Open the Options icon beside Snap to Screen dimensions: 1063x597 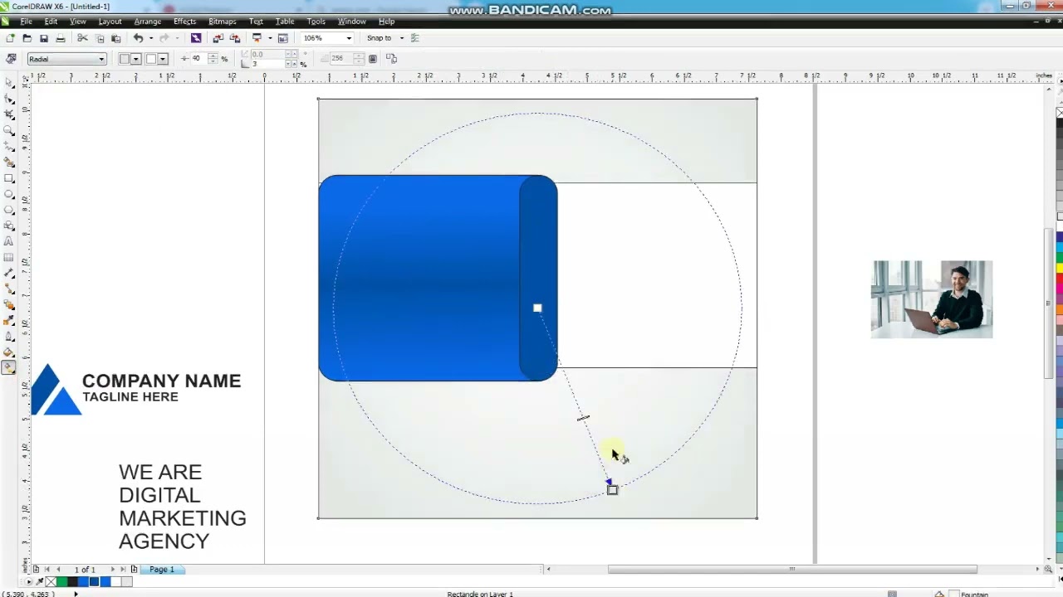[x=415, y=38]
